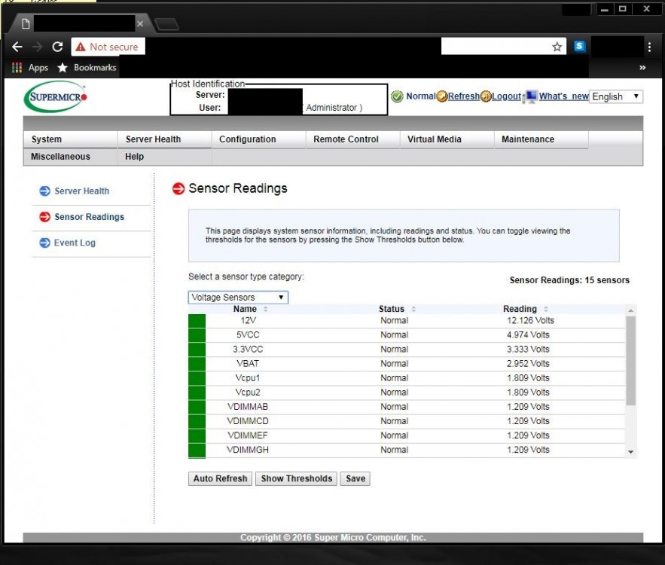Sort the table by Name column

[x=250, y=309]
